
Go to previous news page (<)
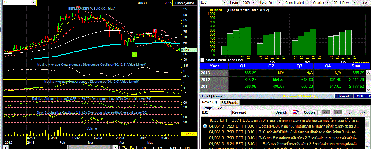point(338,112)
